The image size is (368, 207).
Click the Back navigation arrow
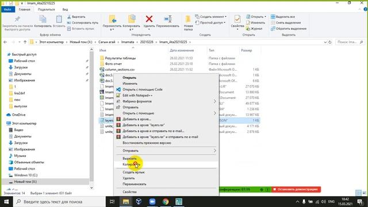[5, 42]
